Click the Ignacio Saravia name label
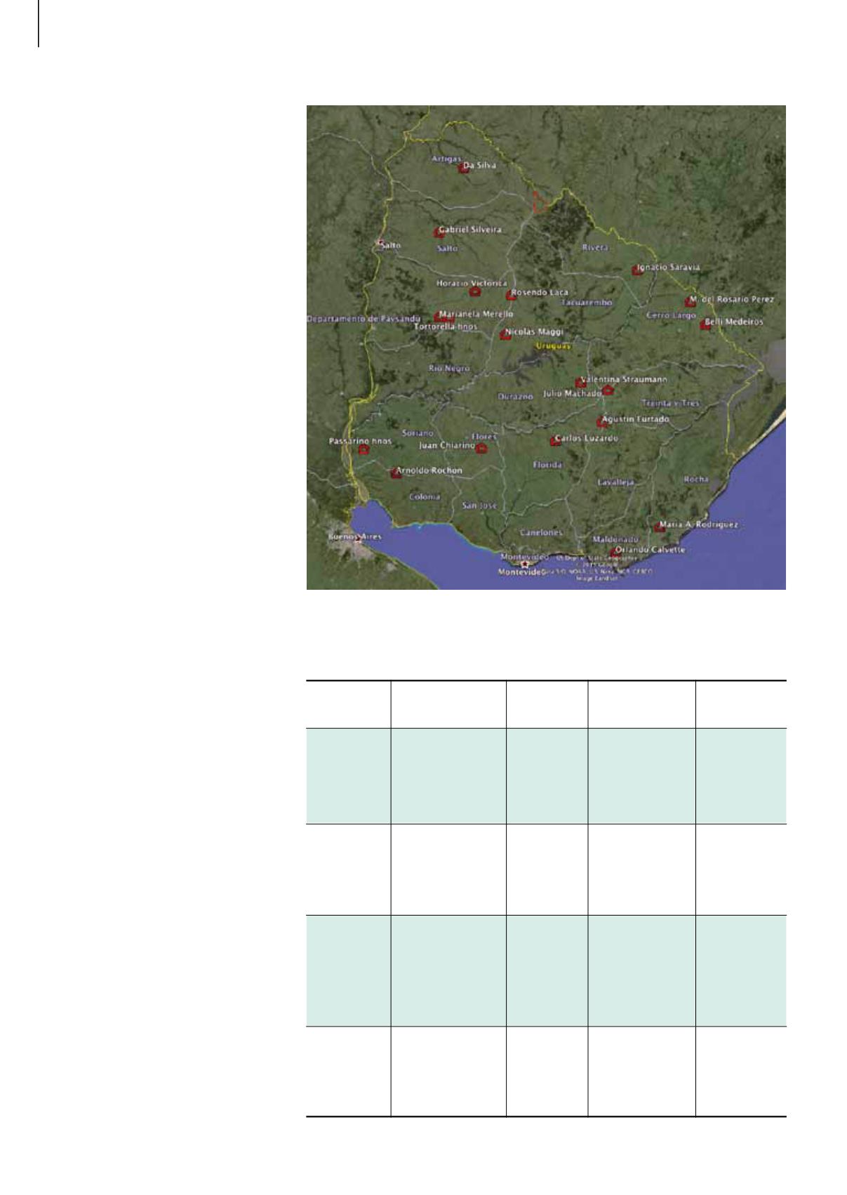This screenshot has width=847, height=1195. click(x=669, y=268)
